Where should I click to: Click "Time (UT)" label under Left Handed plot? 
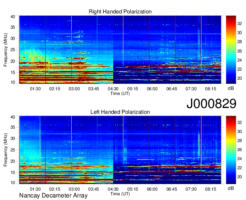click(x=120, y=194)
